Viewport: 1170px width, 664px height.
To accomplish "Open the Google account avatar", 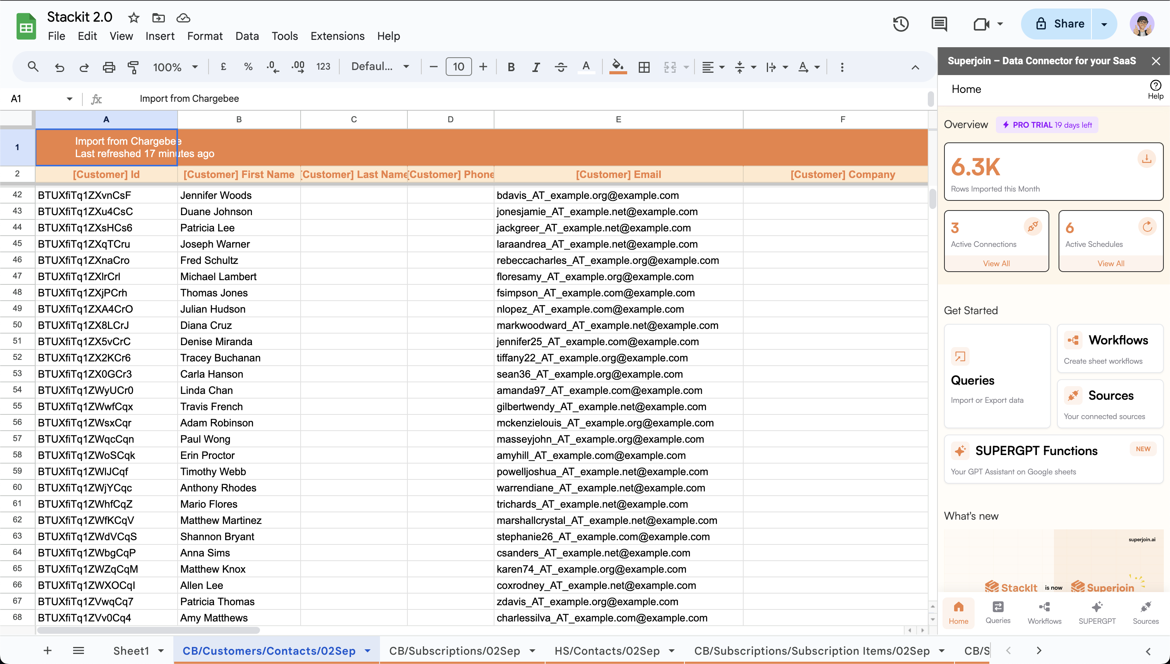I will coord(1142,24).
